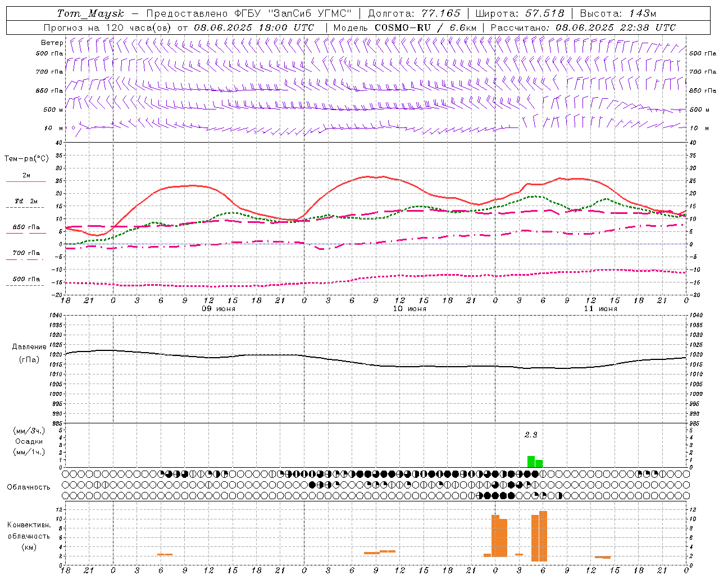Click the station name Tom_Maysk in header
Viewport: 719px width, 575px height.
tap(90, 13)
